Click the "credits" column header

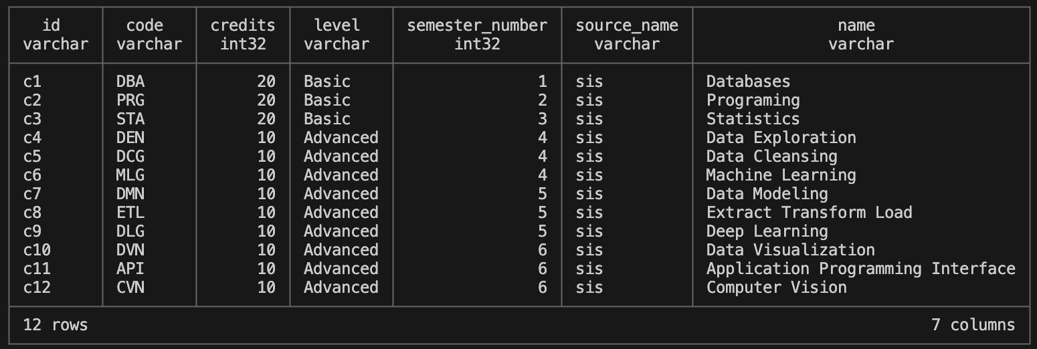243,25
